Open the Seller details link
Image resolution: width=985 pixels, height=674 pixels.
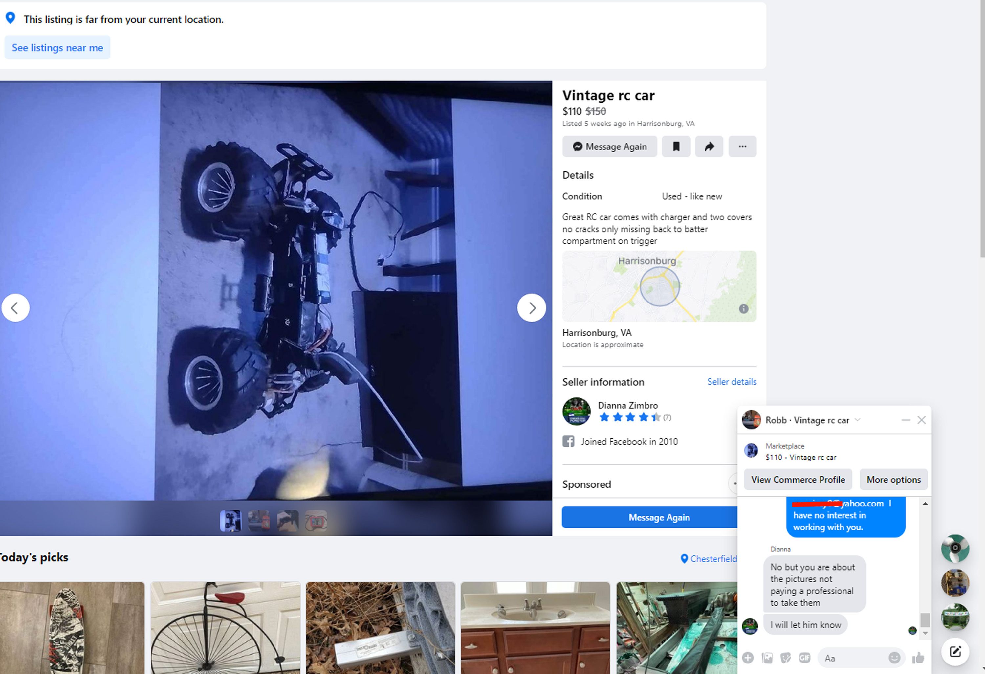(732, 382)
